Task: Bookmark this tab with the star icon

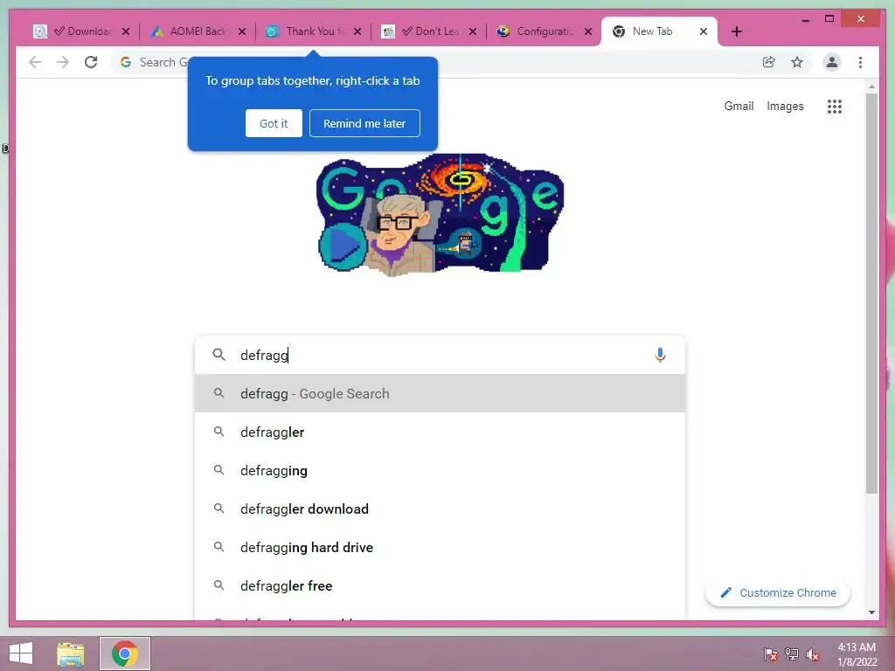Action: (x=797, y=62)
